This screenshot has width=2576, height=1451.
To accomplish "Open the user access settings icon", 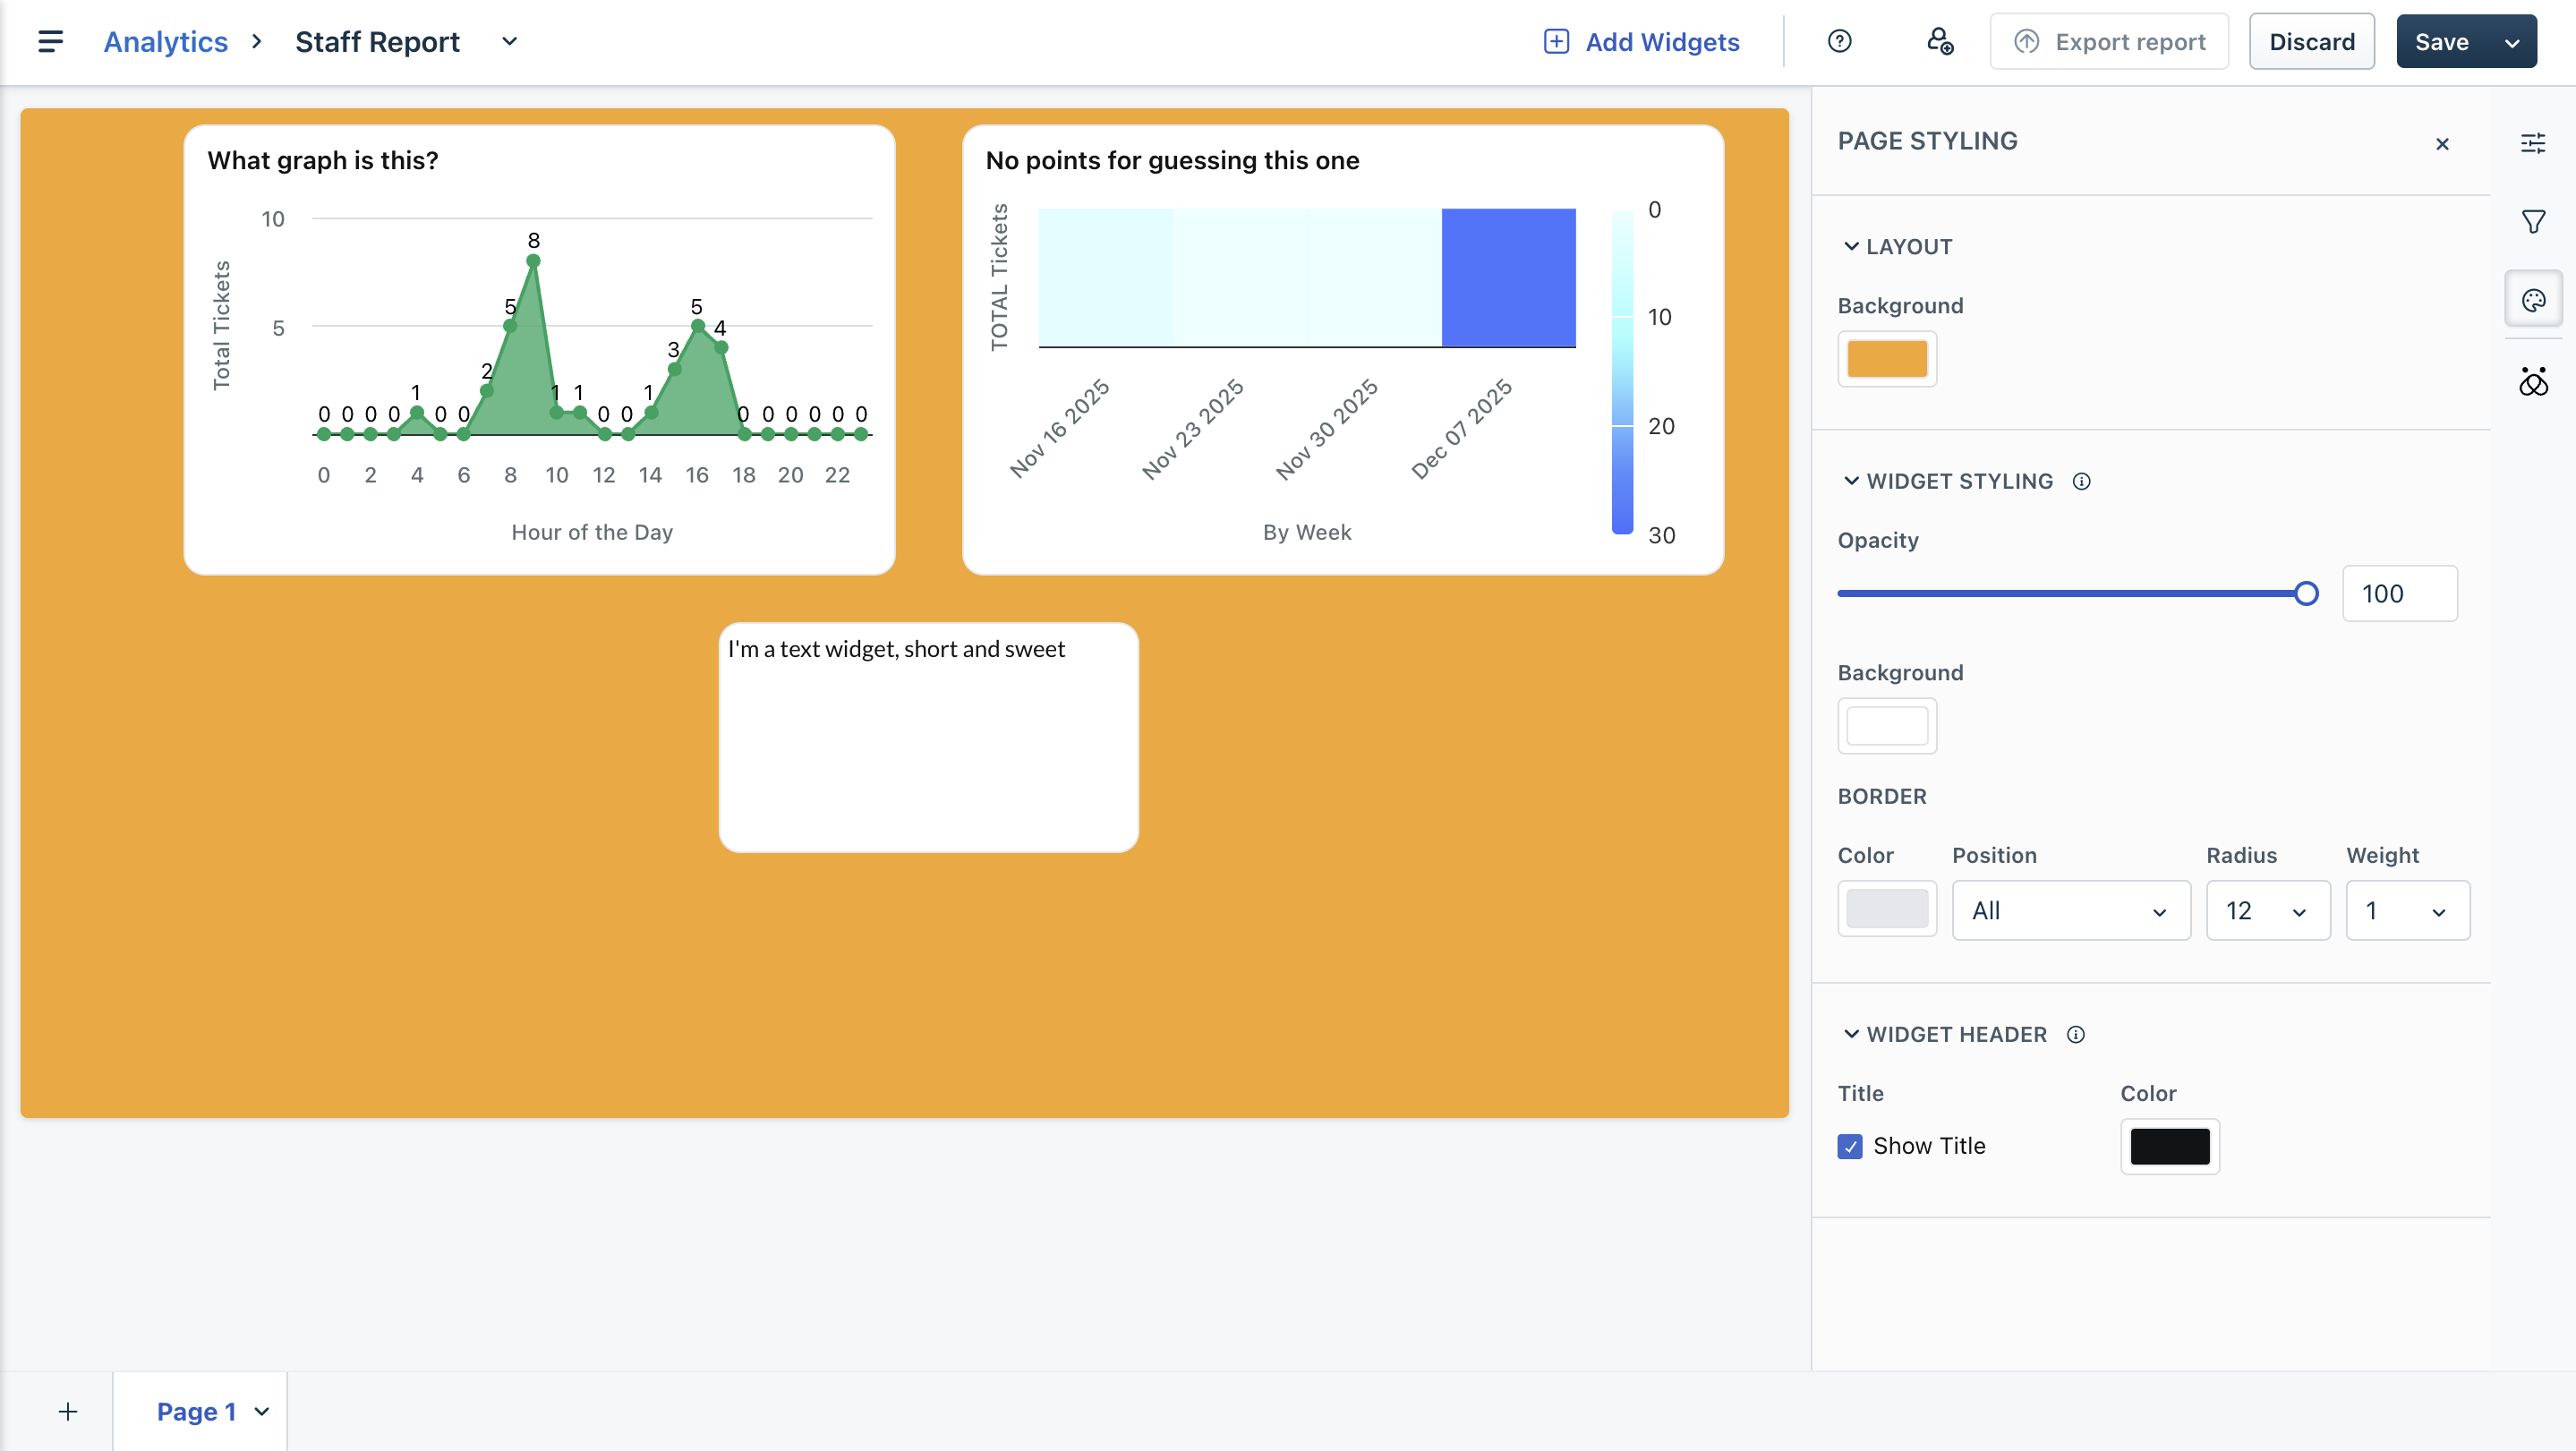I will (x=1939, y=41).
